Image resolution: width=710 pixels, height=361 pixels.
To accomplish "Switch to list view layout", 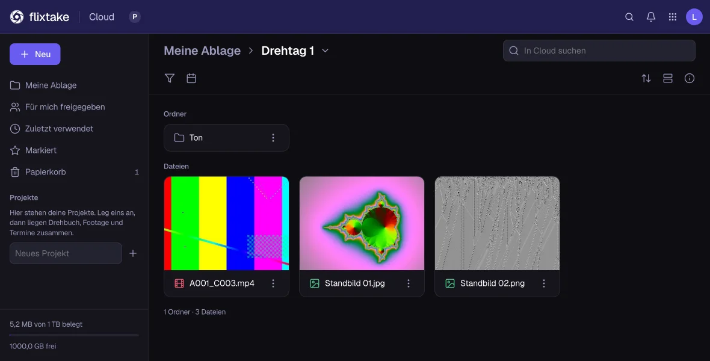I will coord(667,78).
